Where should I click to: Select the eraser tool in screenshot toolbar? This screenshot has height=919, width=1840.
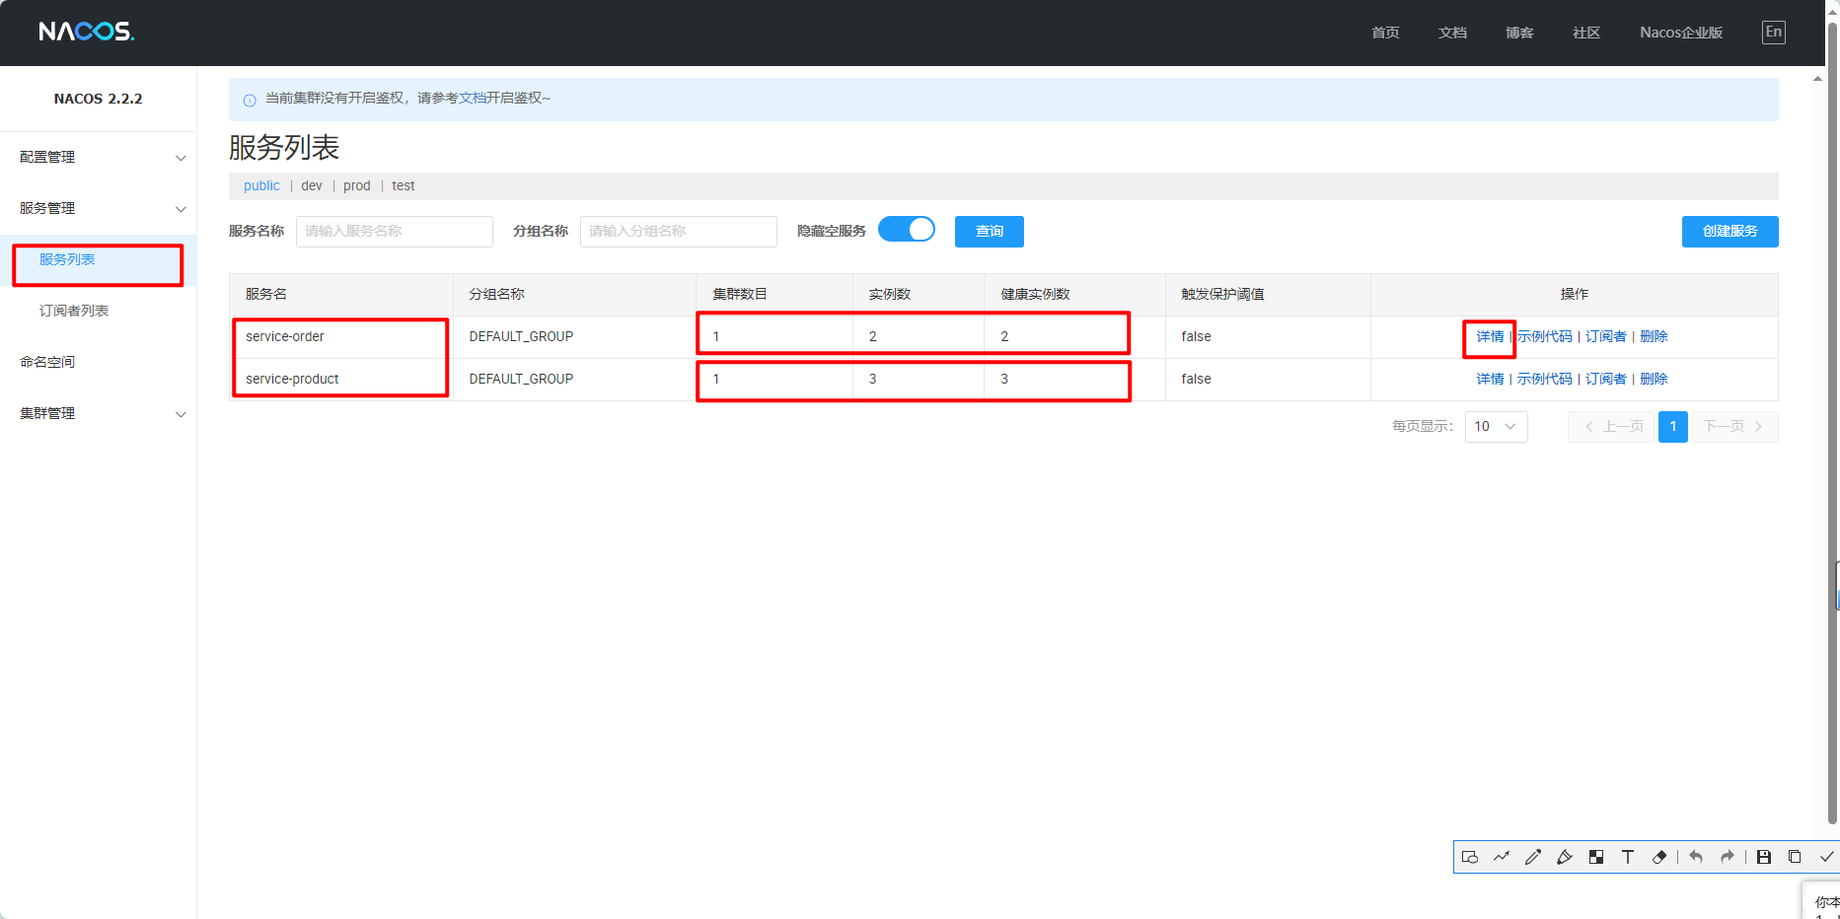[1659, 857]
